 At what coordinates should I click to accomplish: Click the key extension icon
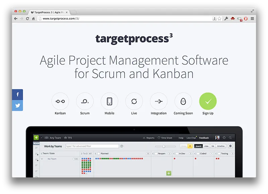pyautogui.click(x=226, y=19)
